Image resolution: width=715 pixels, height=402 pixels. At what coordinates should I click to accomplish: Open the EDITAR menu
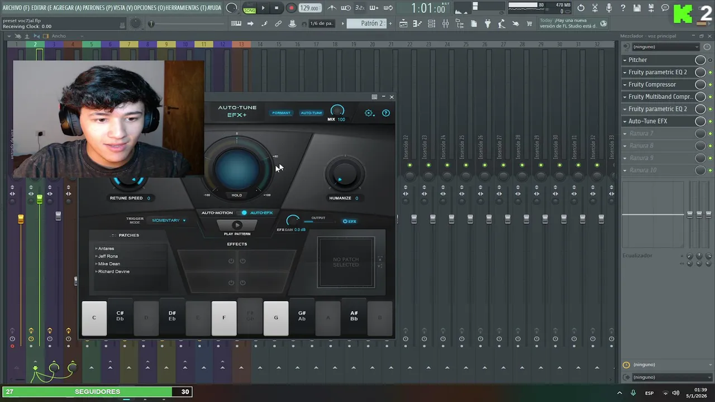(x=41, y=8)
